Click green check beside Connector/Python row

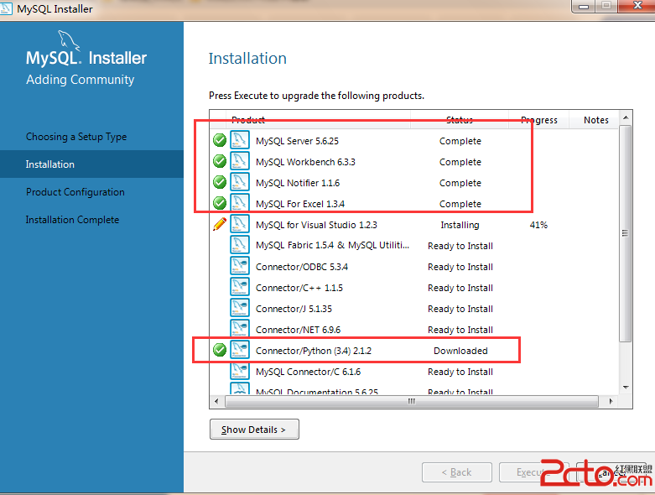tap(220, 350)
